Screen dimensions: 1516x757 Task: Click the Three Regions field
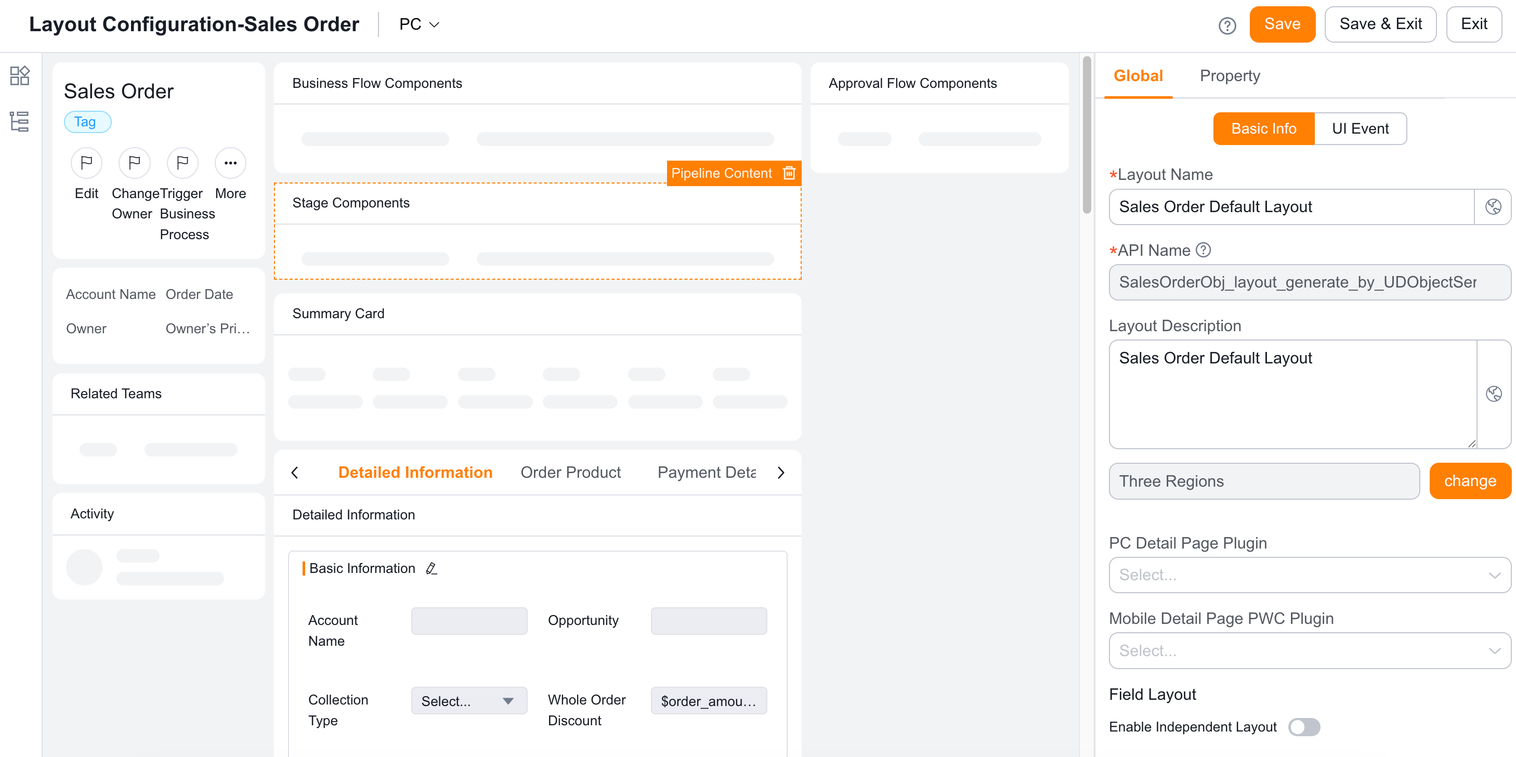coord(1264,481)
